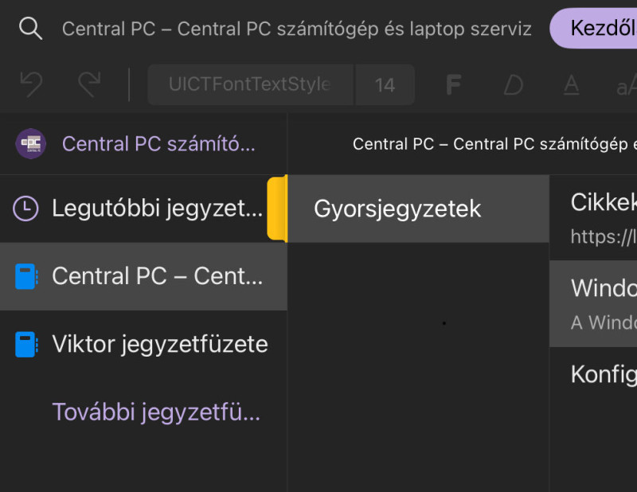The image size is (637, 492).
Task: Click the search field with Central PC text
Action: click(x=296, y=29)
